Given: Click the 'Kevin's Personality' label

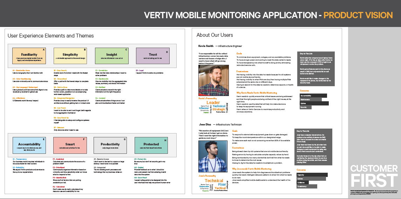Looking at the screenshot, I should (208, 98).
